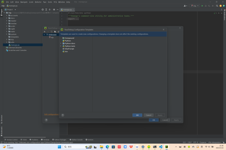Open help in the Configuration Templates dialog
226x150 pixels.
63,115
